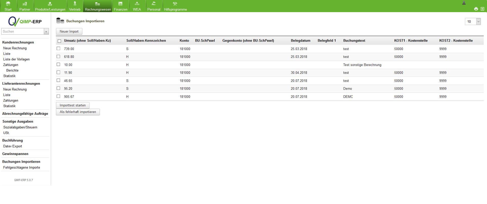Click the logout icon at top right
This screenshot has height=204, width=487.
tap(482, 9)
